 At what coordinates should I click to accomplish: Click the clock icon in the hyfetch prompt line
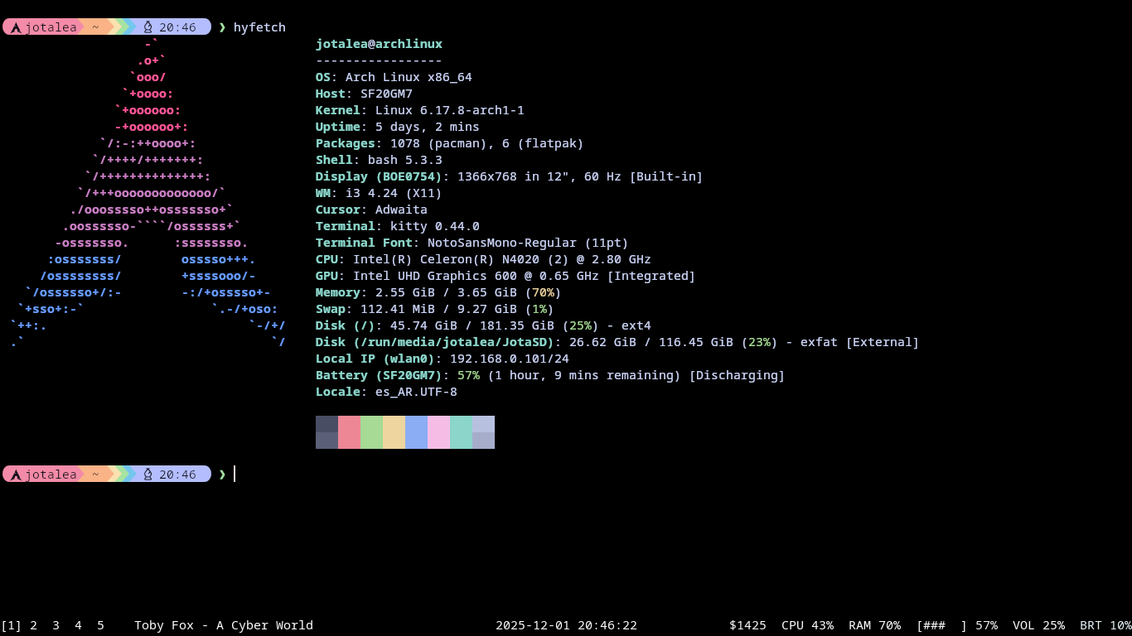click(148, 27)
